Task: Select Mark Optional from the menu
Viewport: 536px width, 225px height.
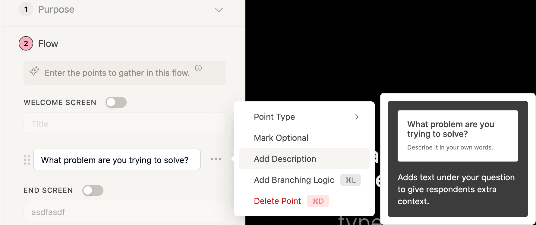Action: coord(281,138)
